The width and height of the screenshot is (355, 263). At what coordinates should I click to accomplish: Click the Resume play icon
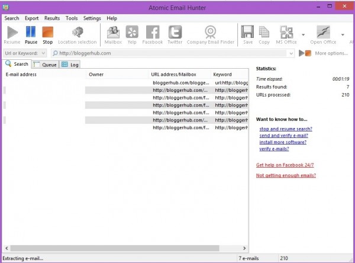point(12,32)
